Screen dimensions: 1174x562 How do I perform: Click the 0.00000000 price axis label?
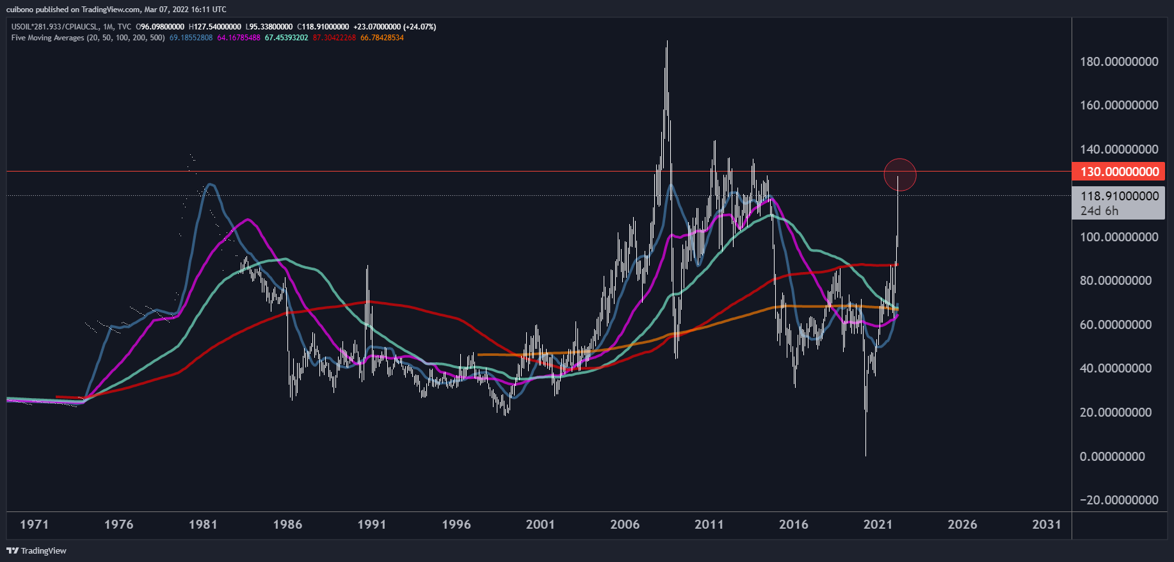click(x=1113, y=456)
